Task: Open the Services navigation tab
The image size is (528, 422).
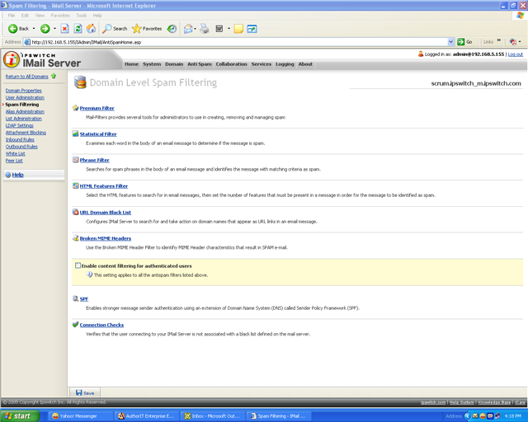Action: pyautogui.click(x=261, y=64)
